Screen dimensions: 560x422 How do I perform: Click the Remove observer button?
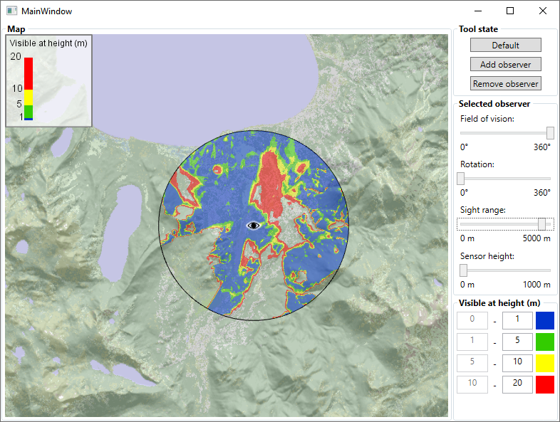(x=505, y=83)
